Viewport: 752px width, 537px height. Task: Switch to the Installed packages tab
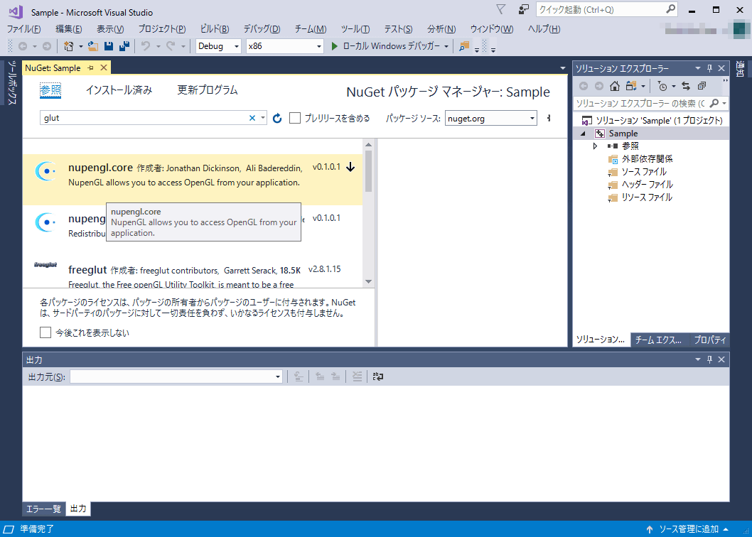119,90
